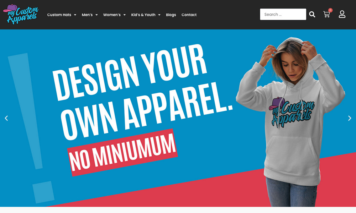Expand the Custom Hats dropdown arrow
The image size is (356, 213).
tap(75, 15)
